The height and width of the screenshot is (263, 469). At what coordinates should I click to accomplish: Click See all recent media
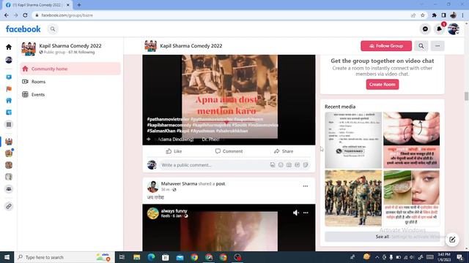pyautogui.click(x=383, y=237)
